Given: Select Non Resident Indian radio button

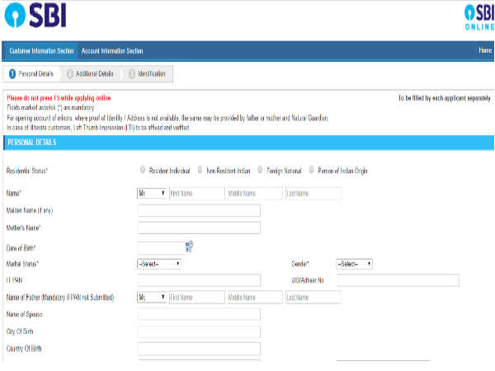Looking at the screenshot, I should click(x=200, y=171).
